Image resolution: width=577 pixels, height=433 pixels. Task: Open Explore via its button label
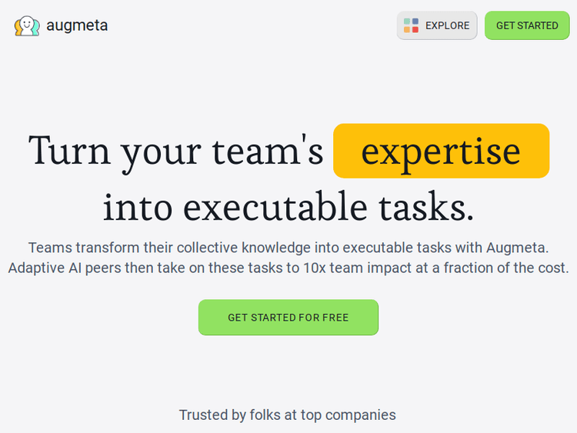[447, 25]
